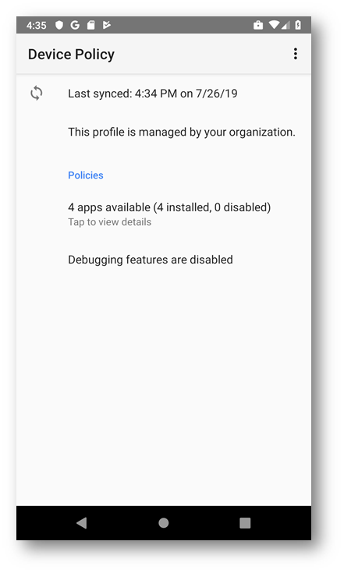Tap the Play Store notification icon
Screen dimensions: 344x573
(106, 25)
